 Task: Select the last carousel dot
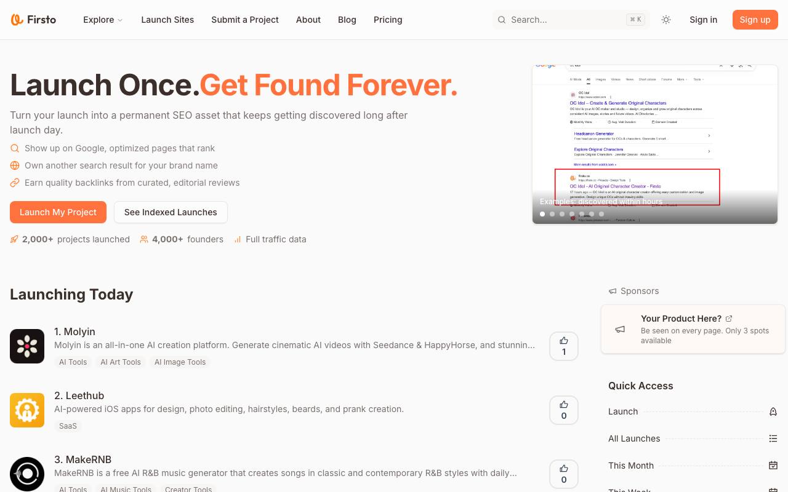[601, 214]
